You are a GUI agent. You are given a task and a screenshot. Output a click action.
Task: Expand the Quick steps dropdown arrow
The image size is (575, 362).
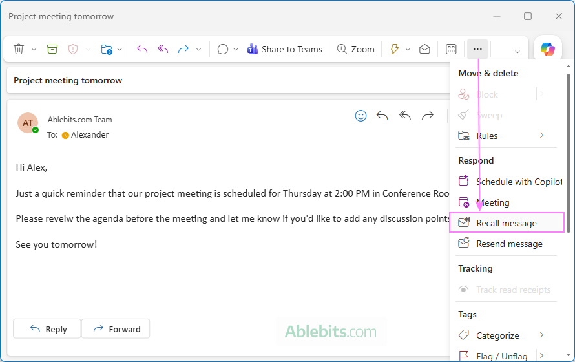pyautogui.click(x=408, y=49)
